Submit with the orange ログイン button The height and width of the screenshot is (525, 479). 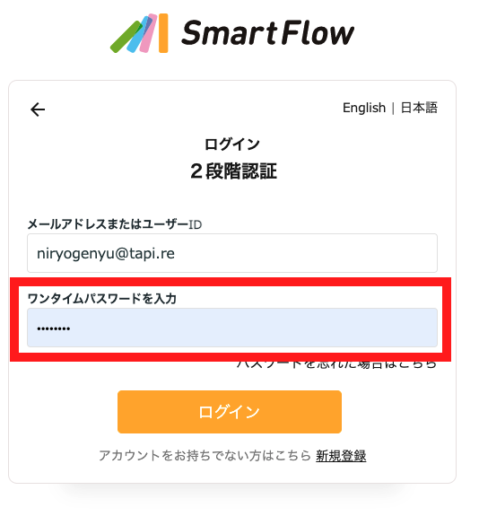(x=230, y=412)
